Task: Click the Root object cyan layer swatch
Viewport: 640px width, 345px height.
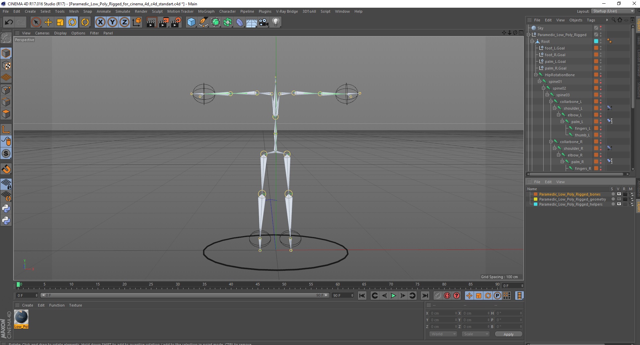Action: (596, 41)
